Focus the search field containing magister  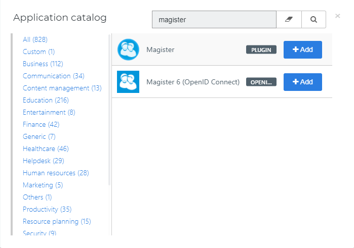coord(214,19)
